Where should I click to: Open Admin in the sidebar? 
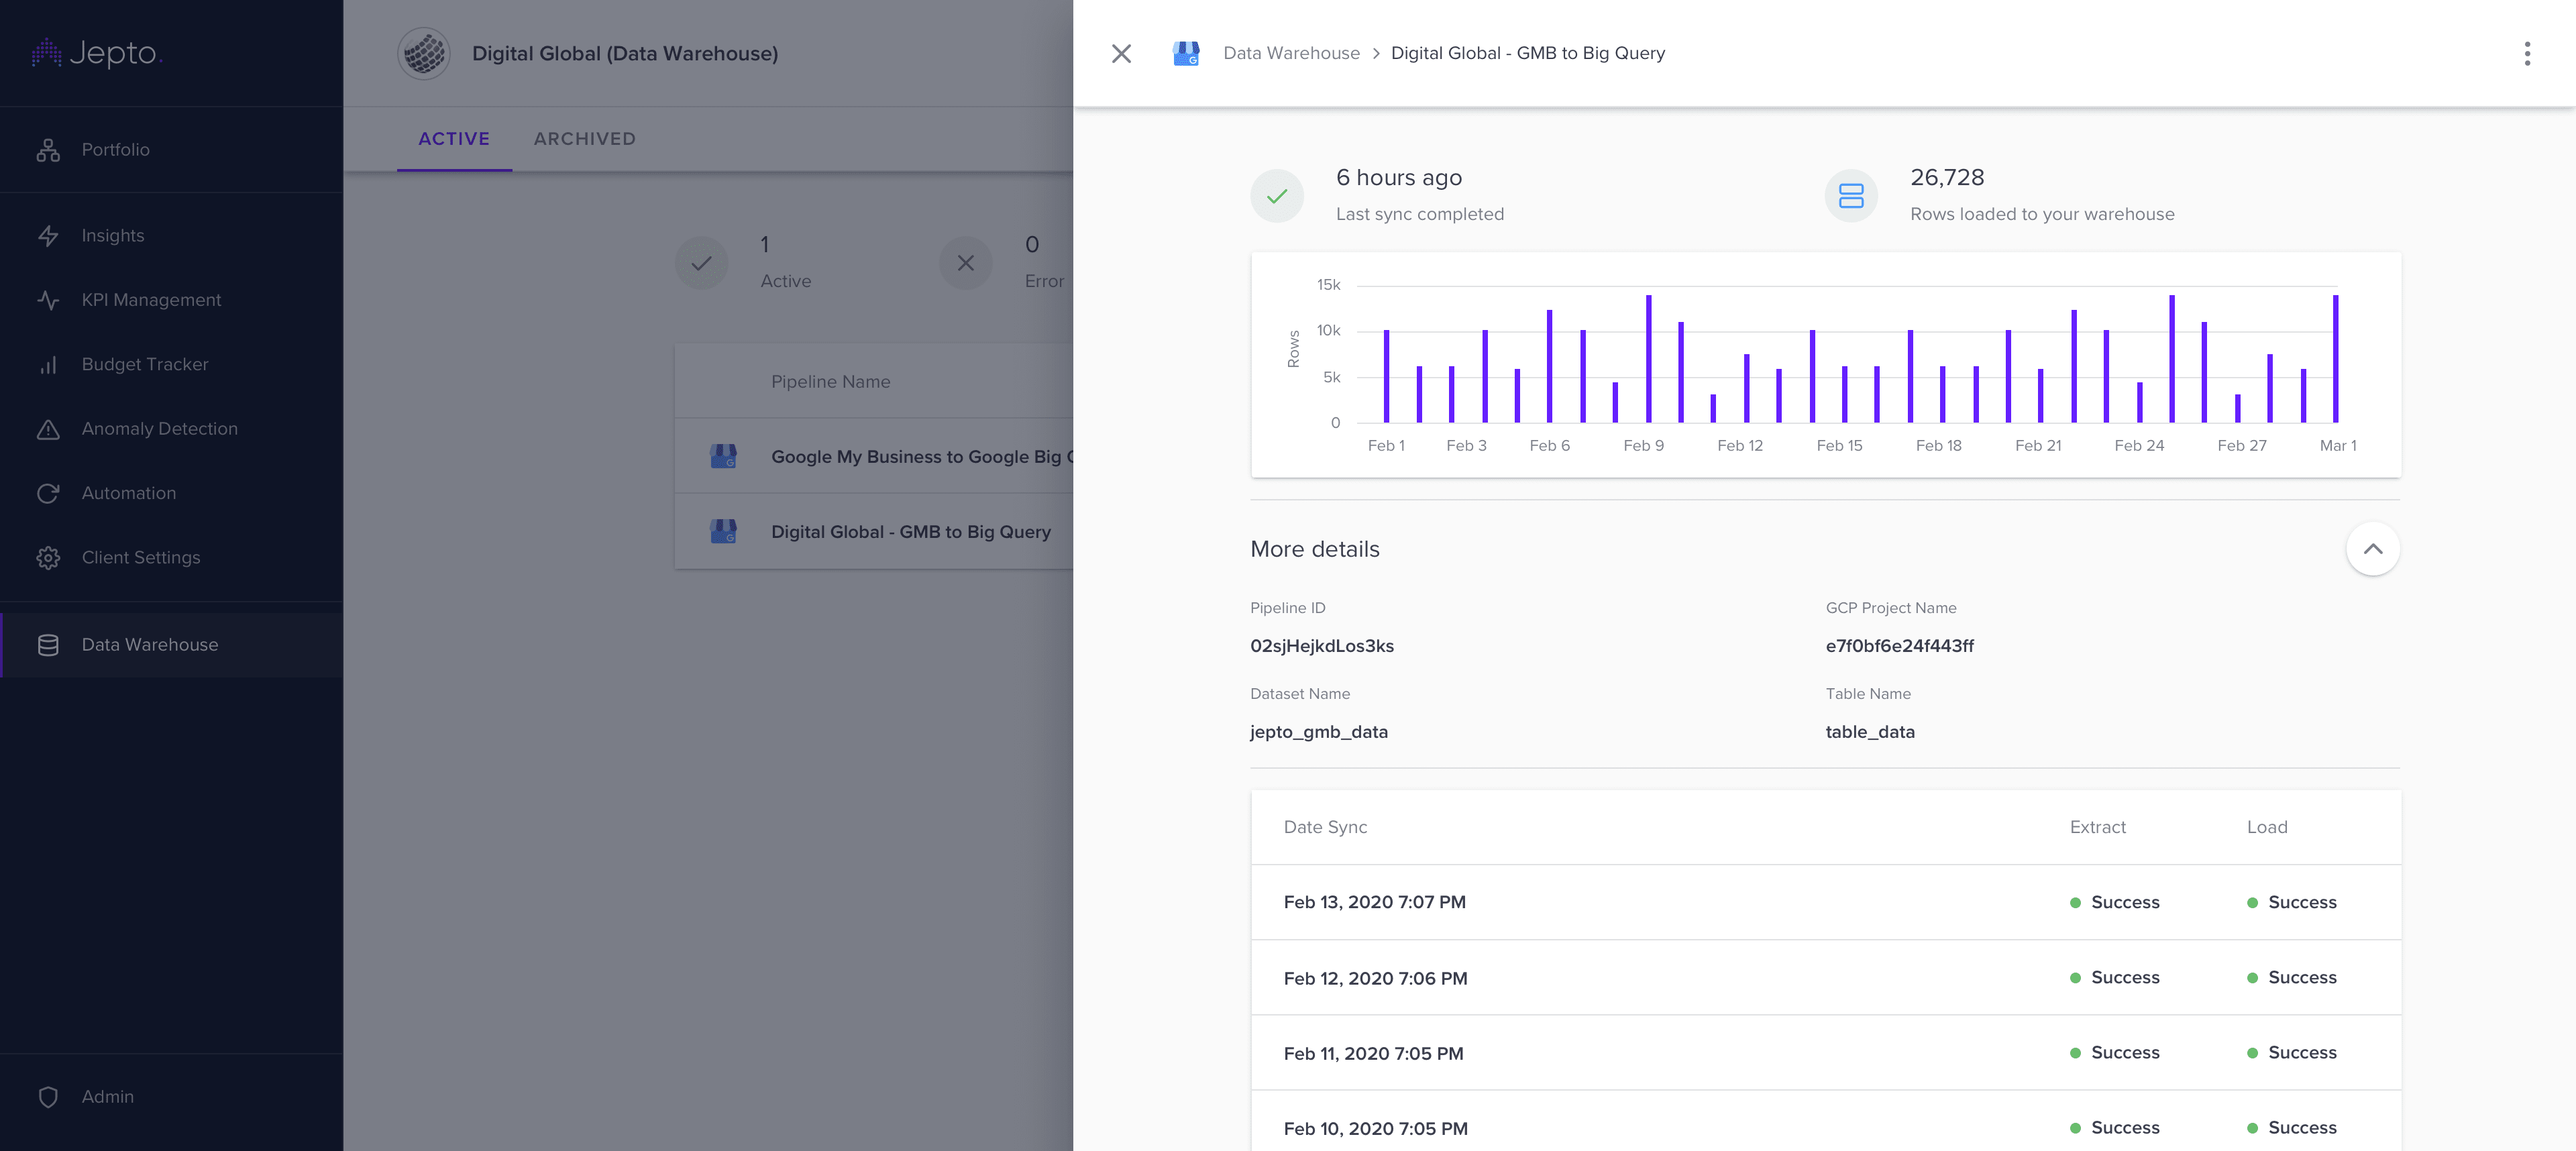tap(171, 1097)
